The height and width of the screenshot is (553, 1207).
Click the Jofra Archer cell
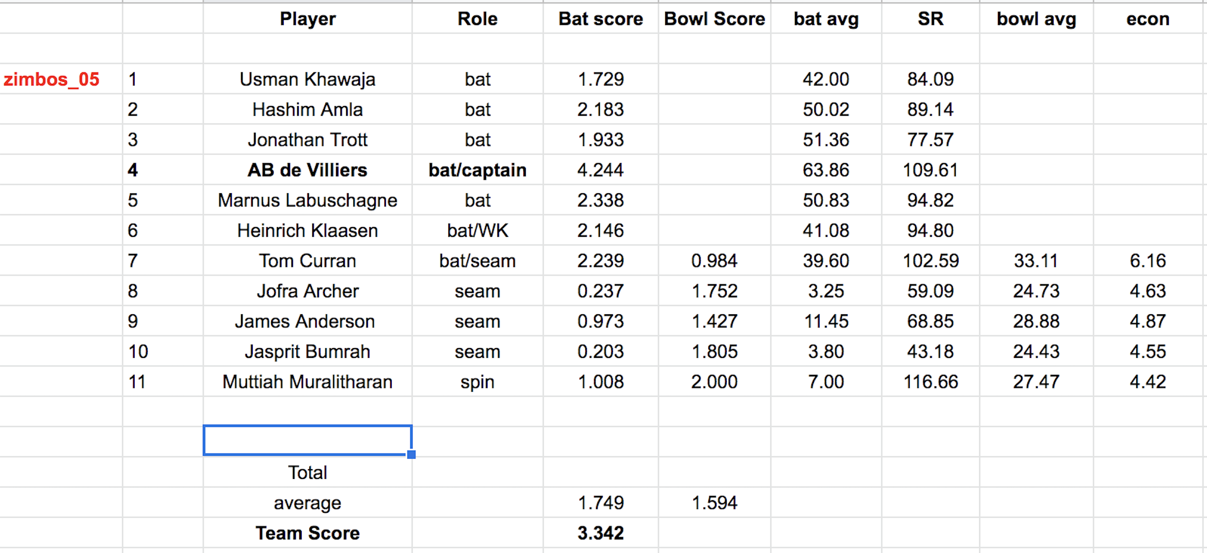[x=307, y=291]
